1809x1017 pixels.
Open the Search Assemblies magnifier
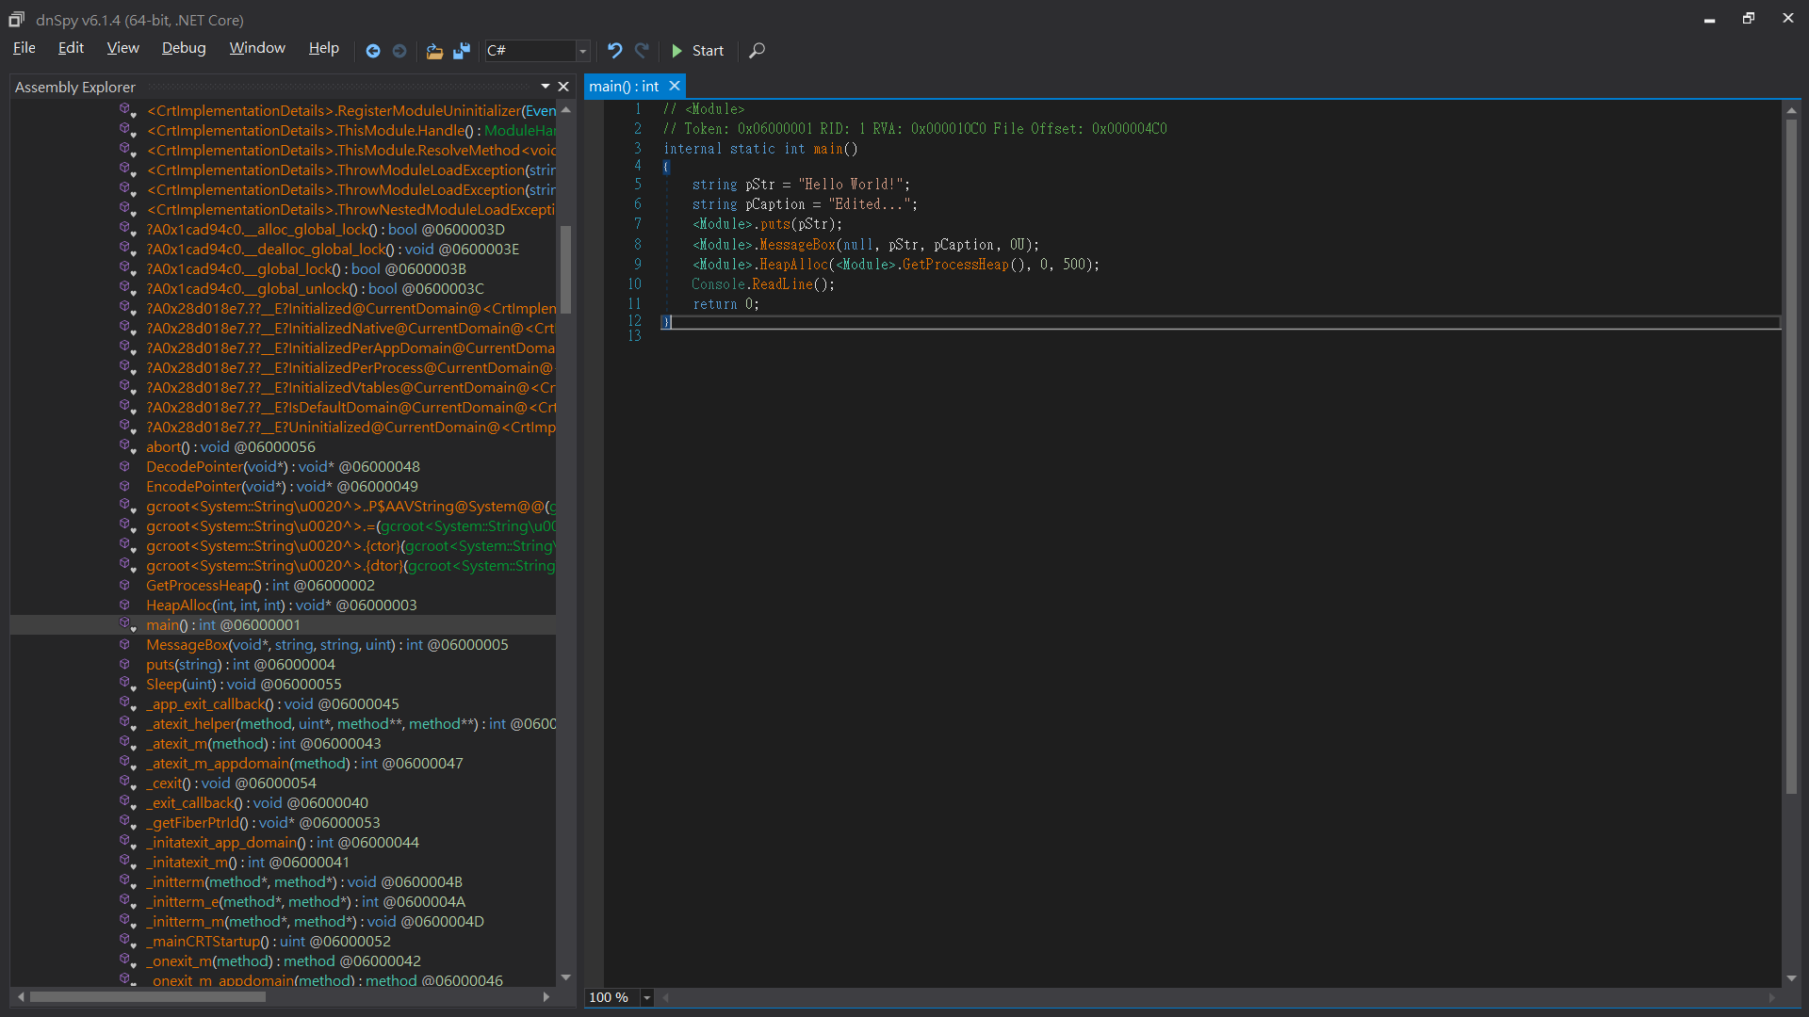757,51
